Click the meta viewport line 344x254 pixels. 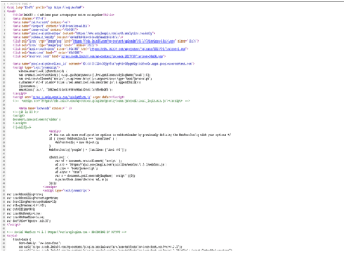click(51, 26)
